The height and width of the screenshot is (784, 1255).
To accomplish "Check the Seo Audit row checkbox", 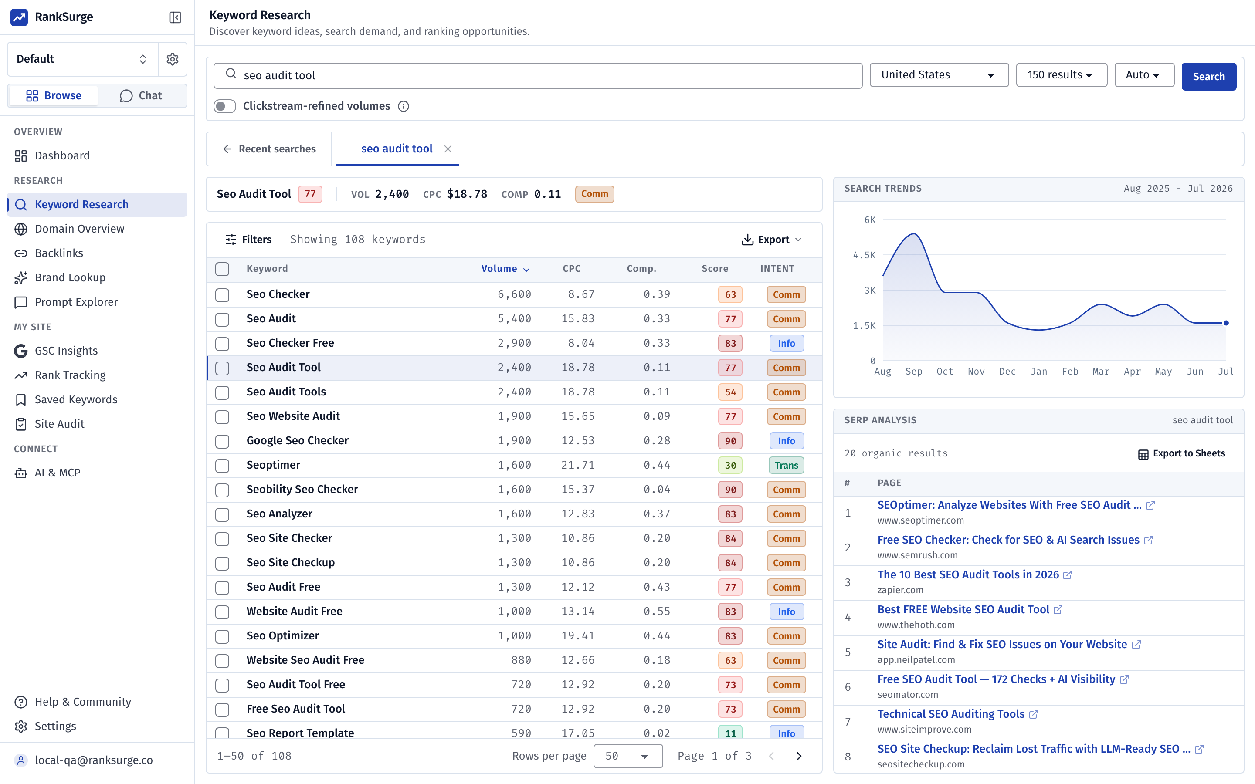I will click(x=223, y=319).
